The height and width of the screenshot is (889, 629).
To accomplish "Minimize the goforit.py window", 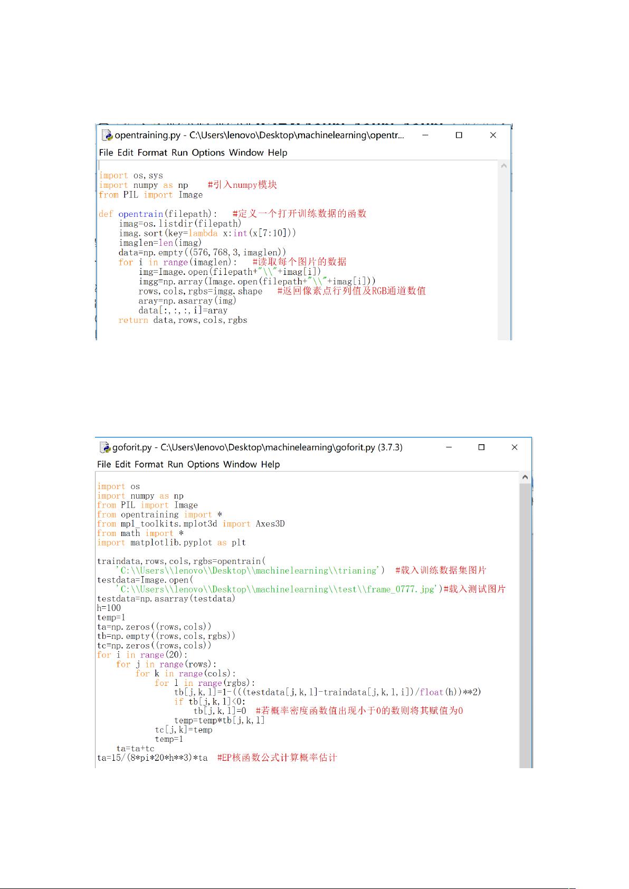I will point(449,447).
